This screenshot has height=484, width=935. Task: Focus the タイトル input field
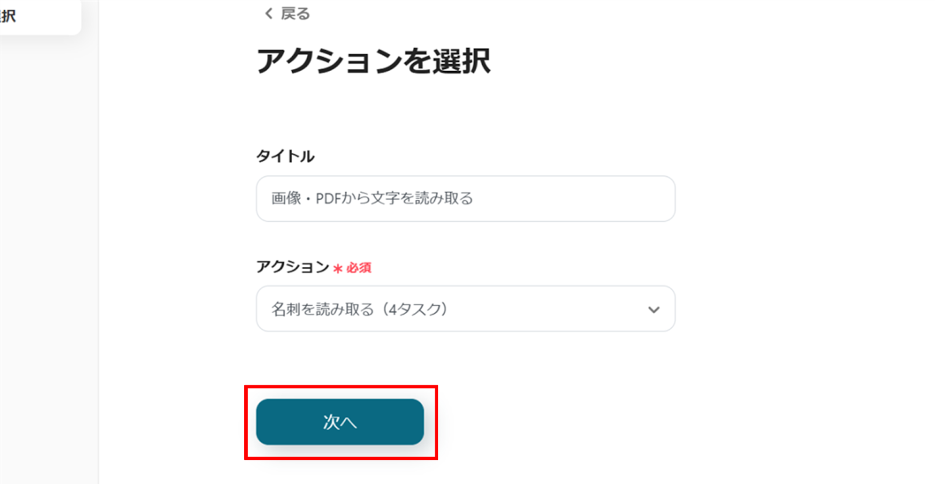click(465, 199)
